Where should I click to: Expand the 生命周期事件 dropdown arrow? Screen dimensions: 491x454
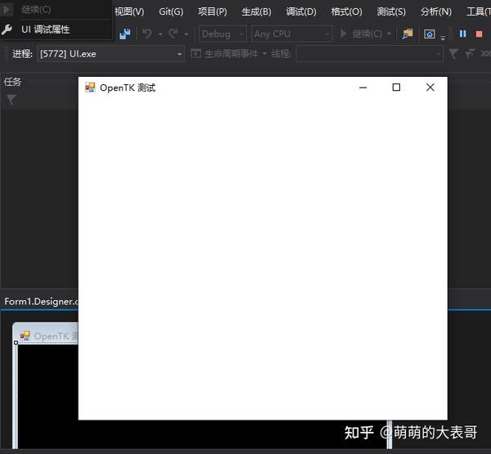pyautogui.click(x=264, y=54)
